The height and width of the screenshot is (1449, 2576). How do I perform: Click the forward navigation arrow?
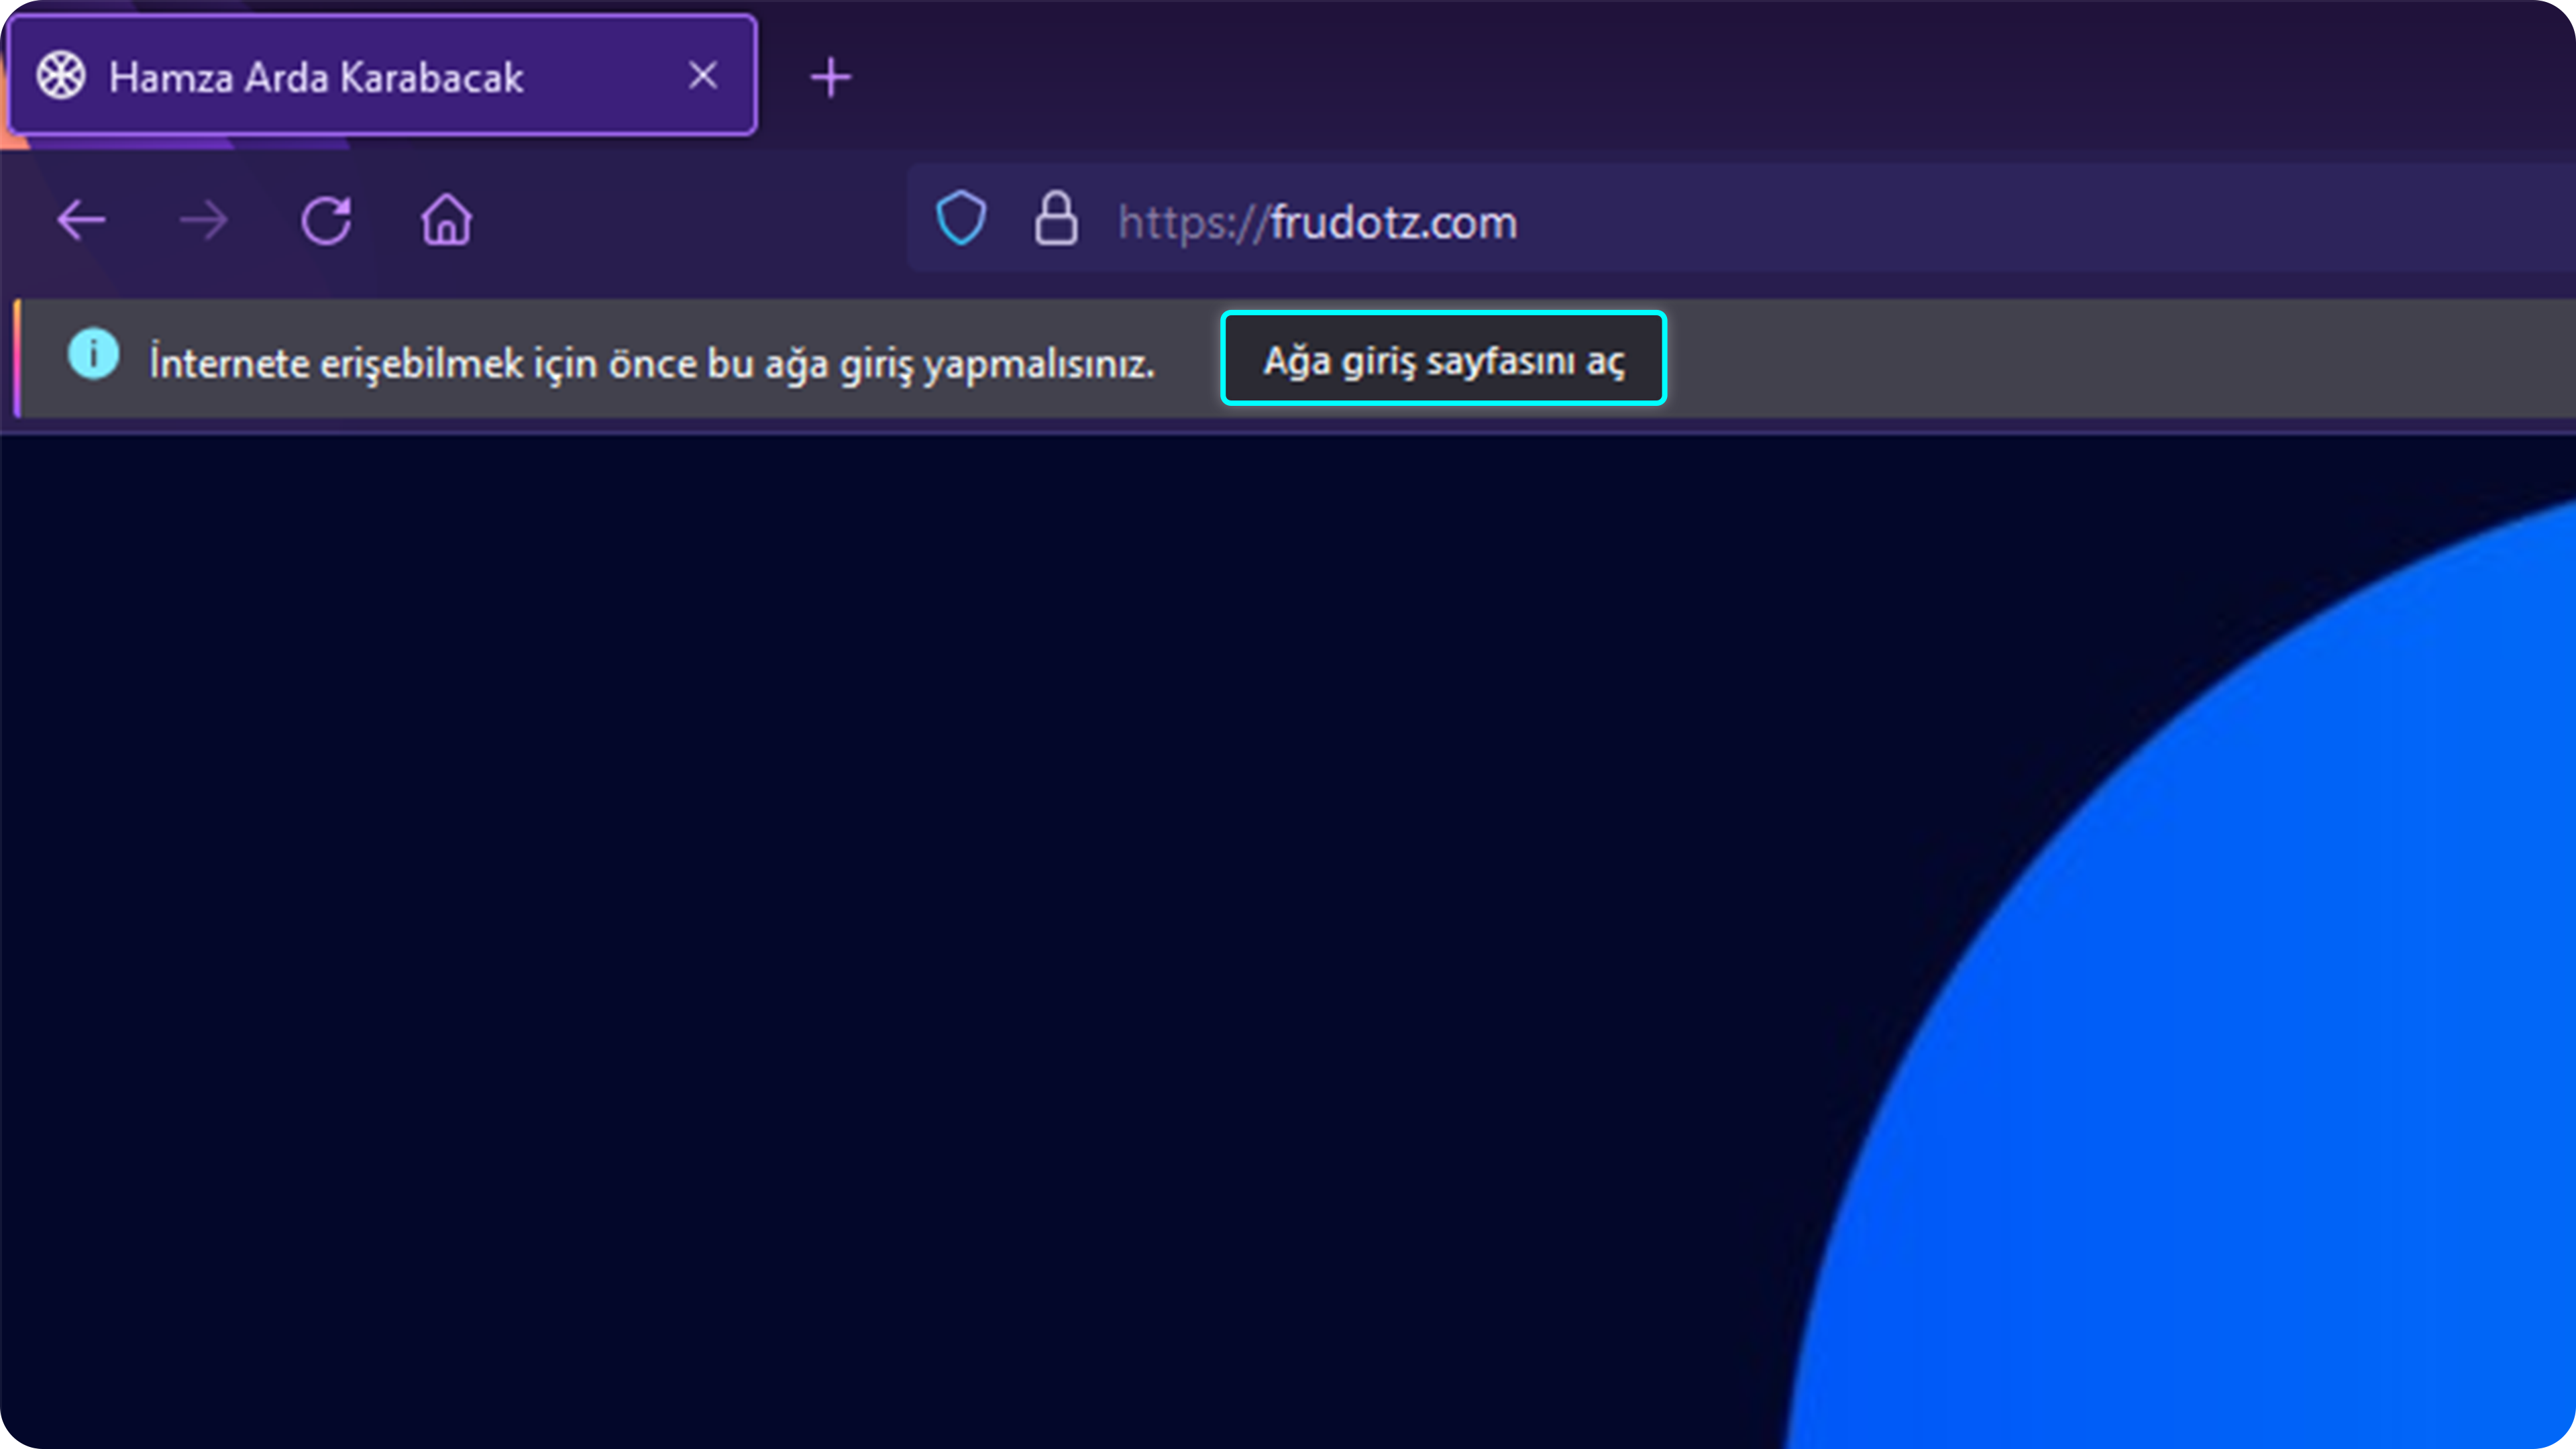204,220
